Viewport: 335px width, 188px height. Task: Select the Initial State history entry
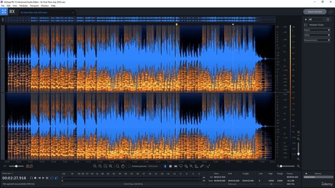point(318,177)
